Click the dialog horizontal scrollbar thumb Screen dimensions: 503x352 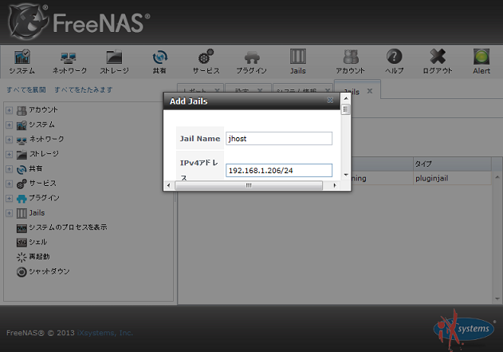pos(249,185)
